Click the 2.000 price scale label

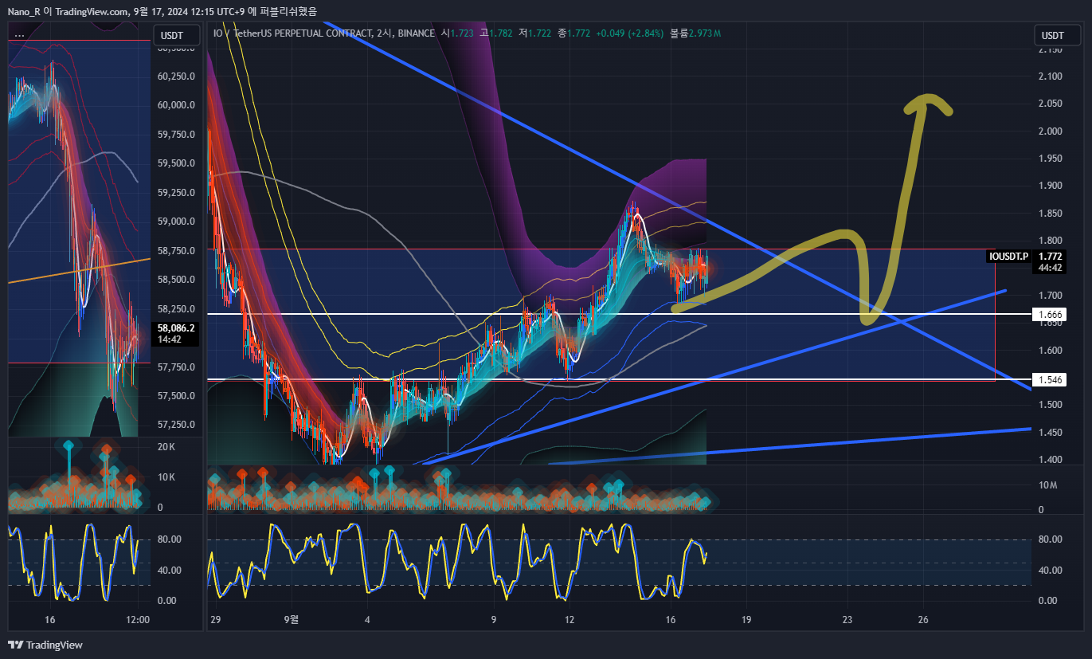(1050, 131)
